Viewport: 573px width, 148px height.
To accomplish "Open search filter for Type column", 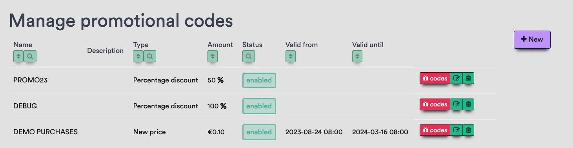I will click(x=150, y=56).
